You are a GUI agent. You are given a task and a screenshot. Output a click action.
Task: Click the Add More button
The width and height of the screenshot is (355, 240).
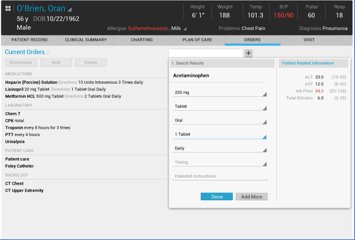pos(251,197)
